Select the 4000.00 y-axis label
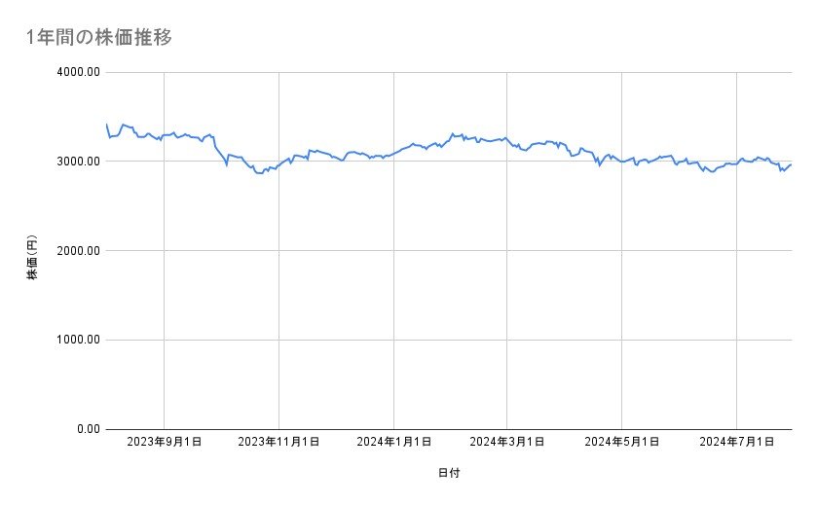This screenshot has height=505, width=817. pos(78,72)
